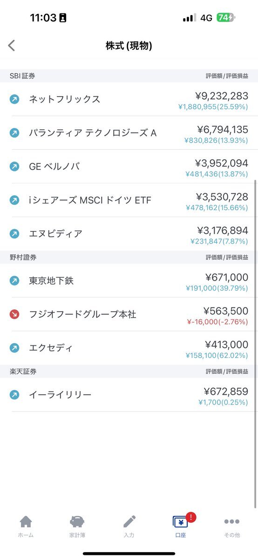Switch to the 家計簿 piggy bank tab
Screen dimensions: 258x560
[77, 526]
